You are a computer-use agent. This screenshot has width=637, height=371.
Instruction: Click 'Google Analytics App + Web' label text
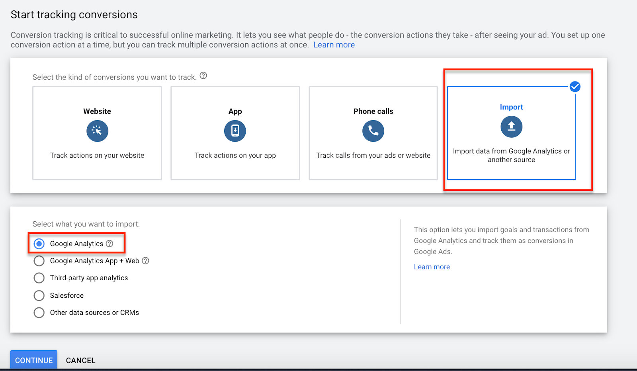(95, 261)
